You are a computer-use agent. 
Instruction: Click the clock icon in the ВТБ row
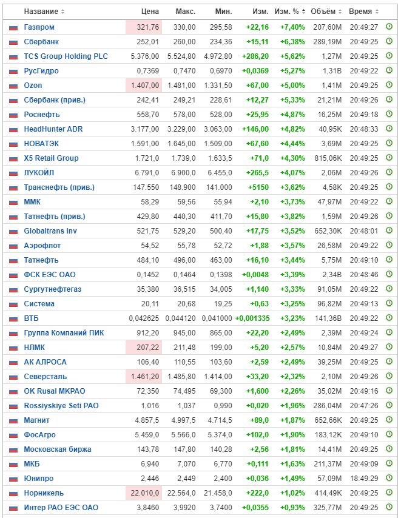tap(389, 317)
